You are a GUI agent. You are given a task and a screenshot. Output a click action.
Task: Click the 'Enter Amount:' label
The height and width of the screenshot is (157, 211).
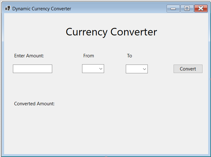[x=29, y=56]
